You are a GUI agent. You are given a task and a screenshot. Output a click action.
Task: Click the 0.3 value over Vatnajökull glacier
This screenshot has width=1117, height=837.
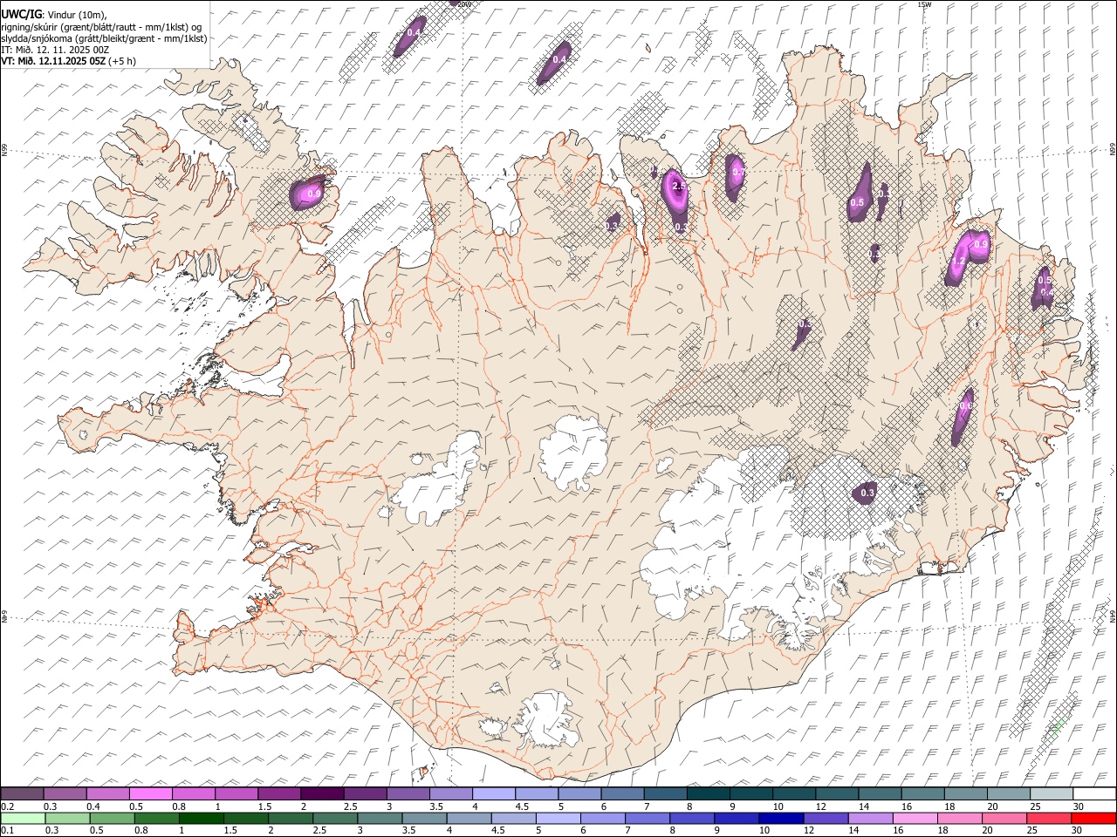(867, 493)
